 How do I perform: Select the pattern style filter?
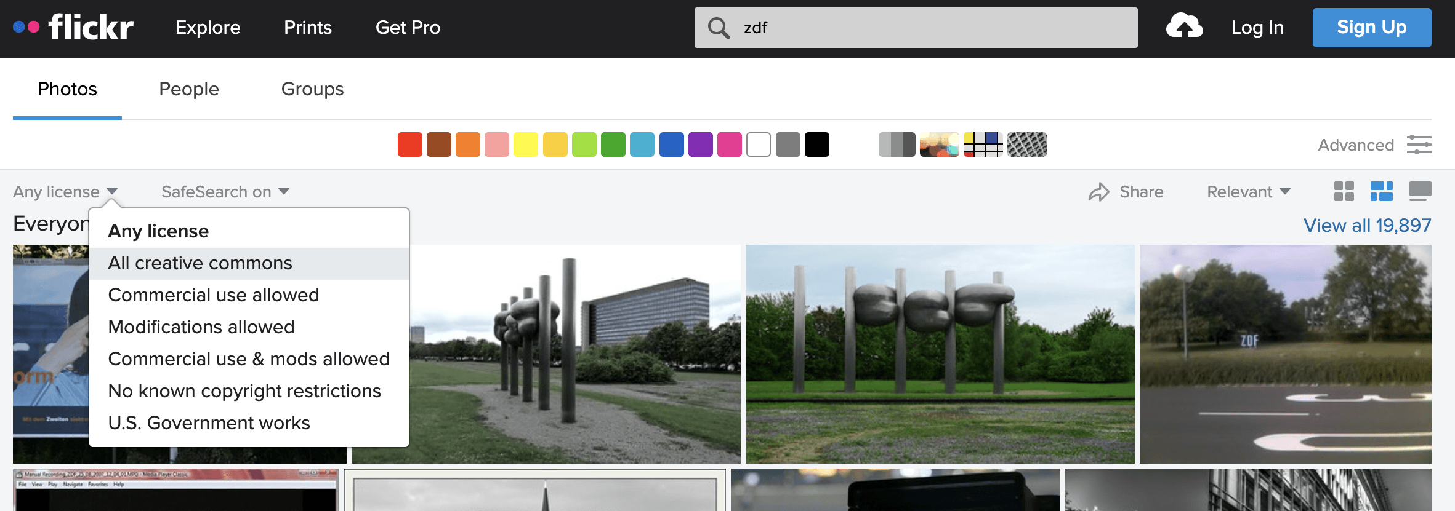pyautogui.click(x=1026, y=145)
